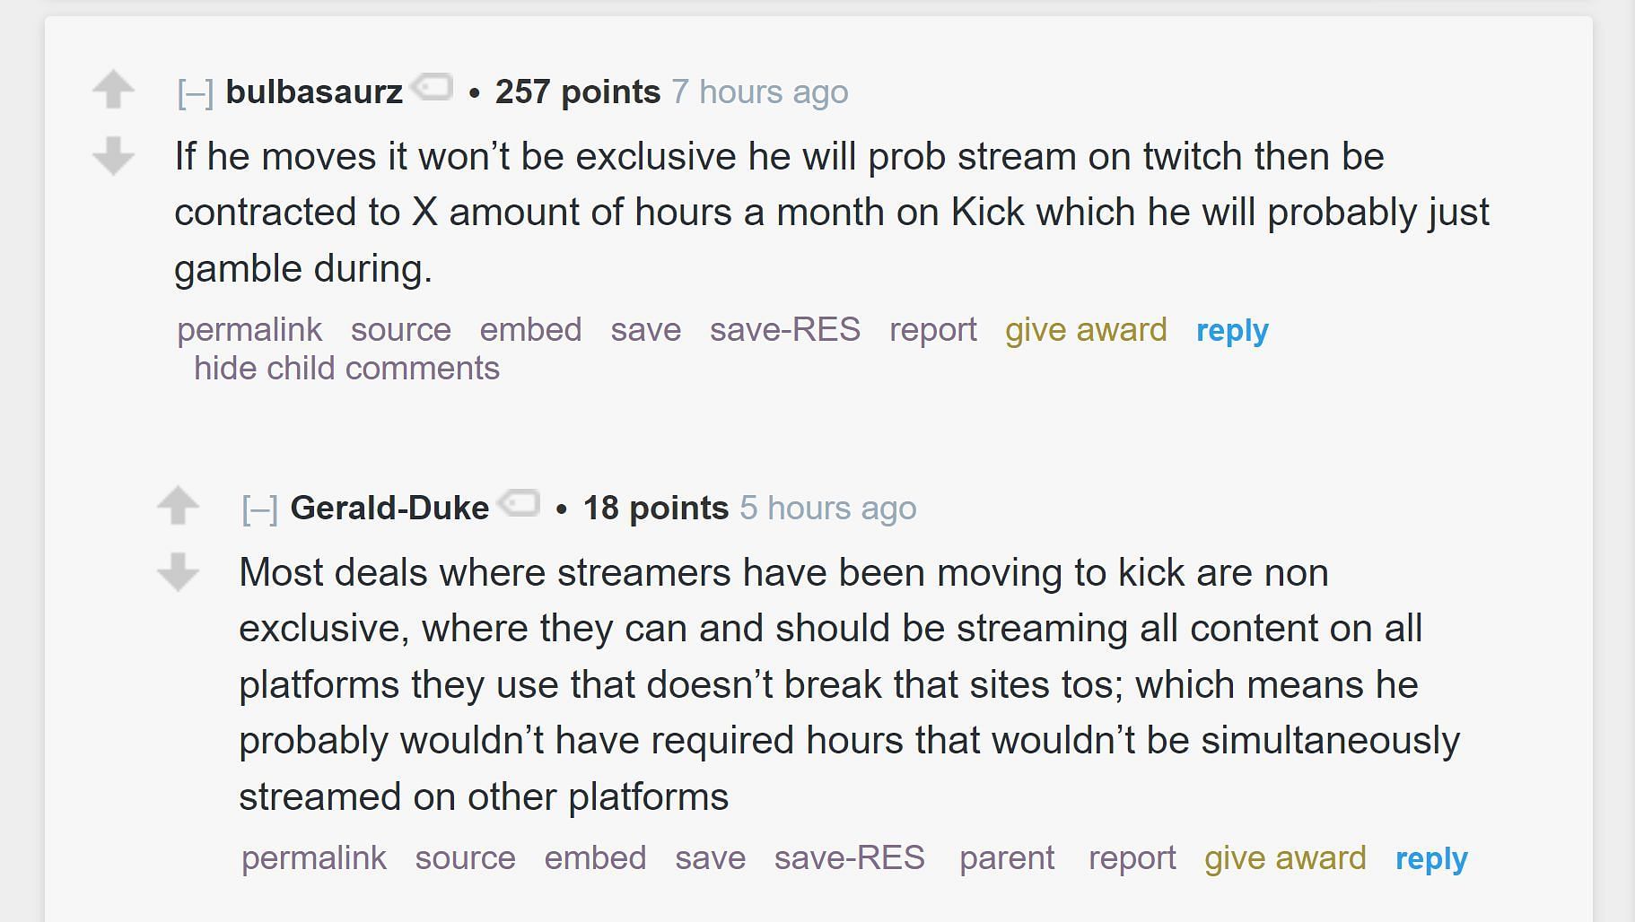Reply to bulbasaurz's comment
1635x922 pixels.
pyautogui.click(x=1232, y=330)
